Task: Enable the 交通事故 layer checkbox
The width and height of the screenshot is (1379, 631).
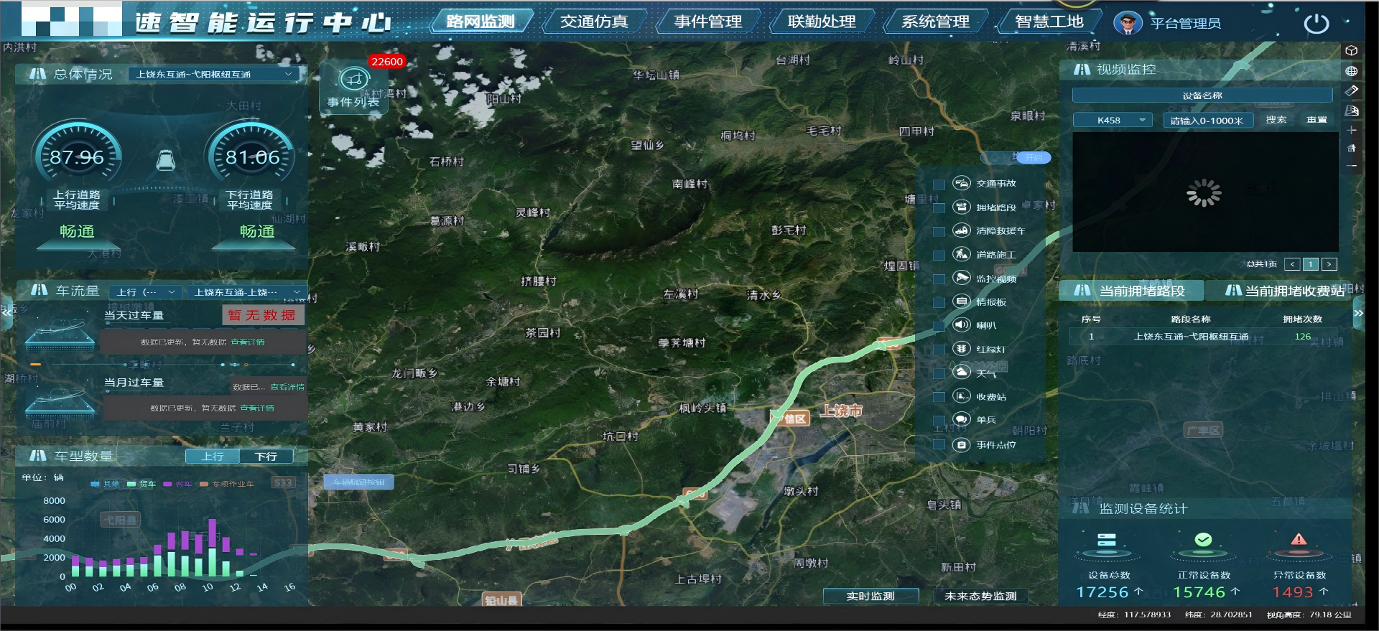Action: (x=939, y=184)
